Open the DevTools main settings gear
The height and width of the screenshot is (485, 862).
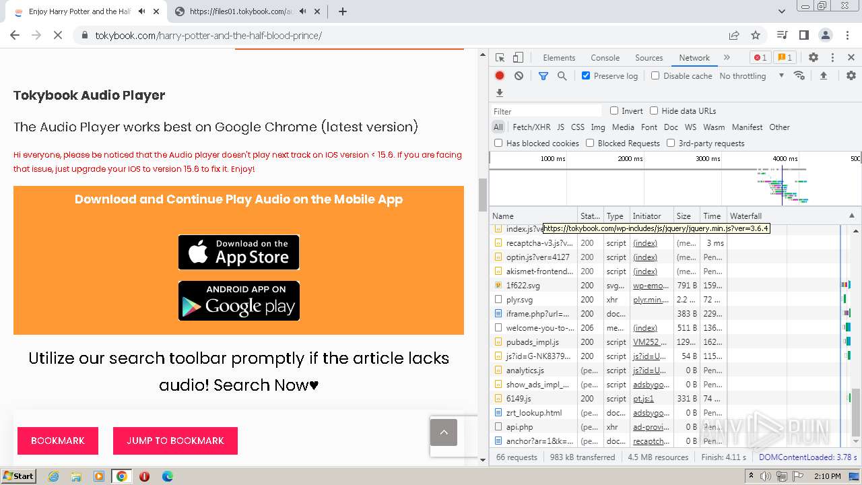(x=814, y=58)
